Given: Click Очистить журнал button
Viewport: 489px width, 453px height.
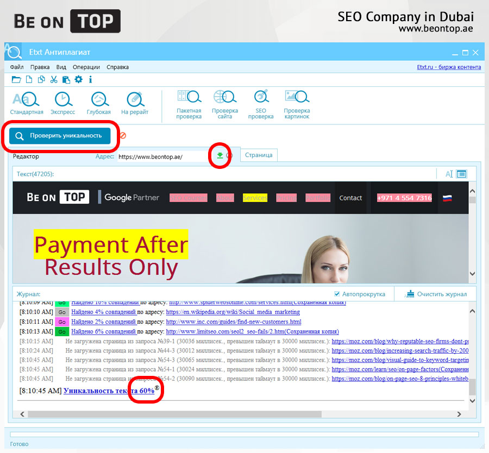Looking at the screenshot, I should [436, 294].
